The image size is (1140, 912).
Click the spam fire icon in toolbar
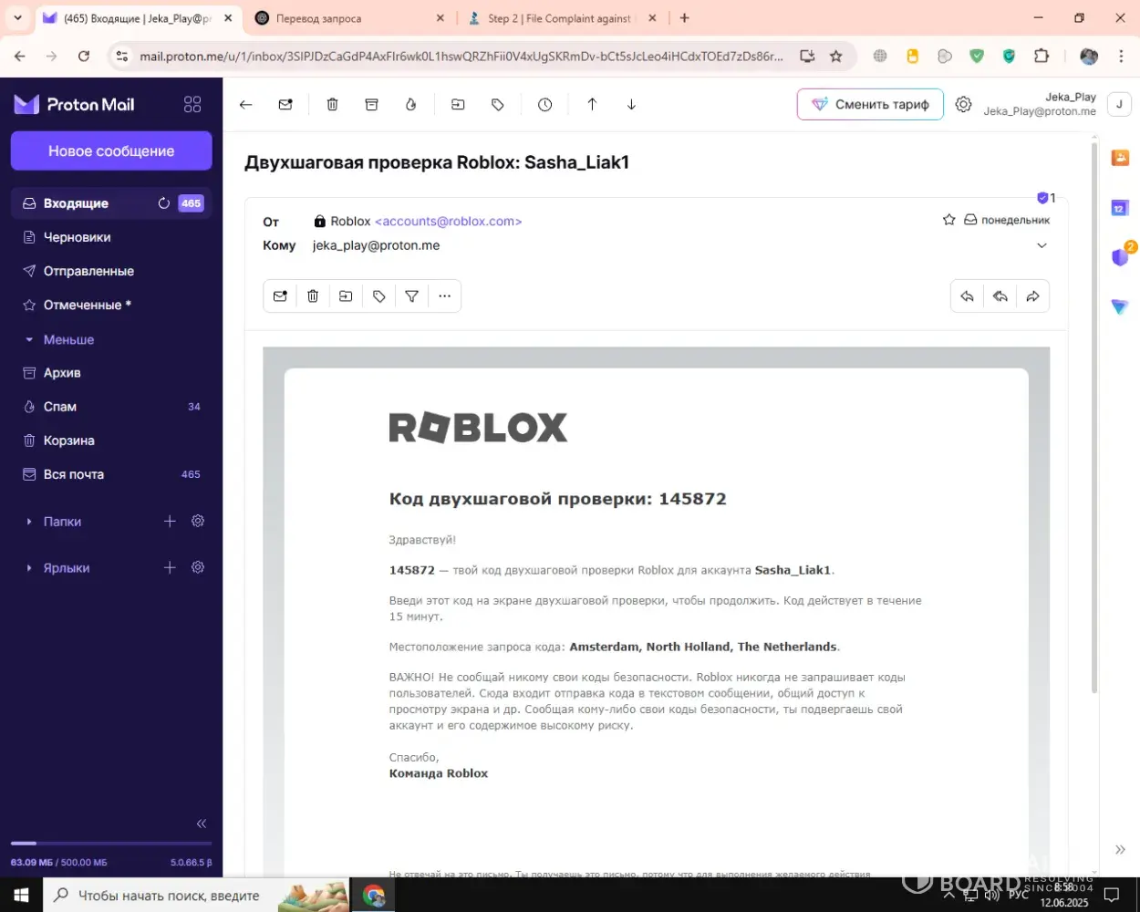pos(410,105)
